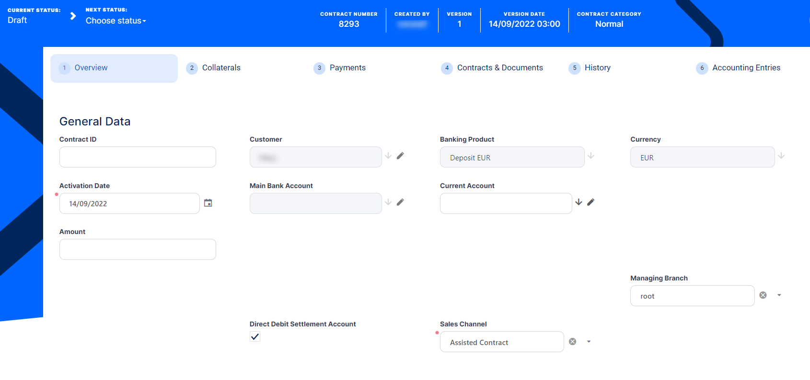810x380 pixels.
Task: View the History tab
Action: point(597,68)
